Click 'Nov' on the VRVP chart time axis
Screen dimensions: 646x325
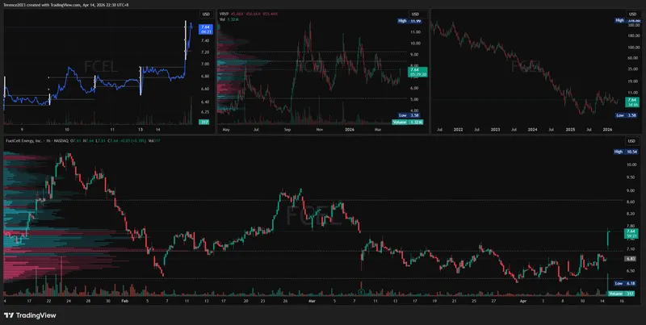coord(319,129)
